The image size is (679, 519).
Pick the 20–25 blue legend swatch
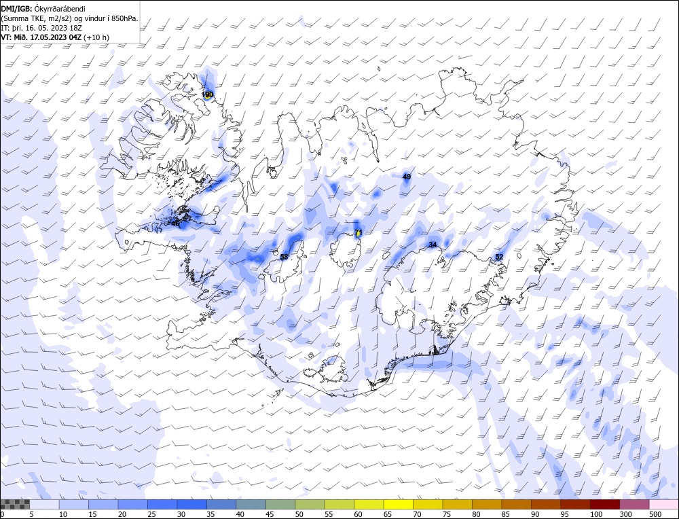coord(133,504)
